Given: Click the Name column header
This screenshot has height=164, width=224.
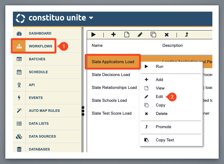Looking at the screenshot, I should pos(97,46).
